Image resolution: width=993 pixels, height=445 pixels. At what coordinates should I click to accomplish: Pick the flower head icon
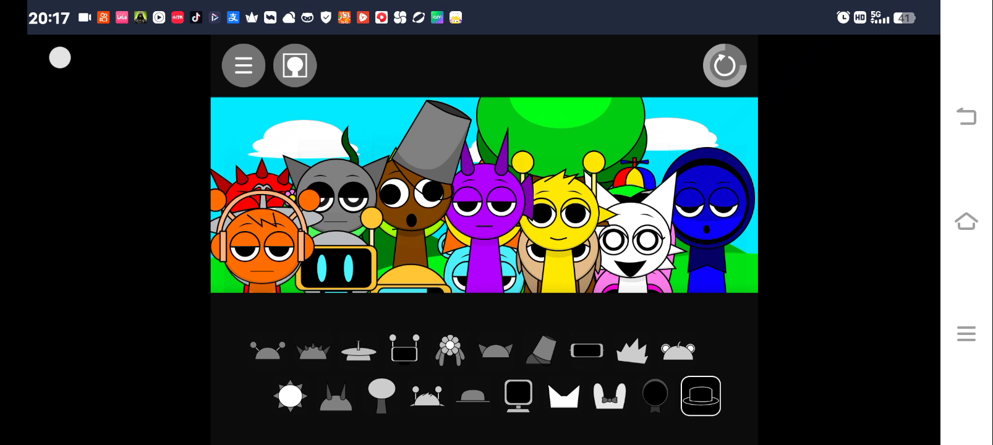pyautogui.click(x=450, y=350)
